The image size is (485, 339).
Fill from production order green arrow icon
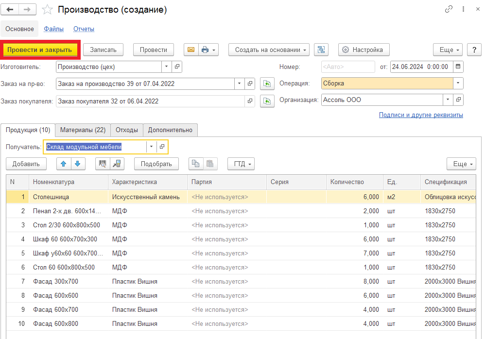coord(267,84)
